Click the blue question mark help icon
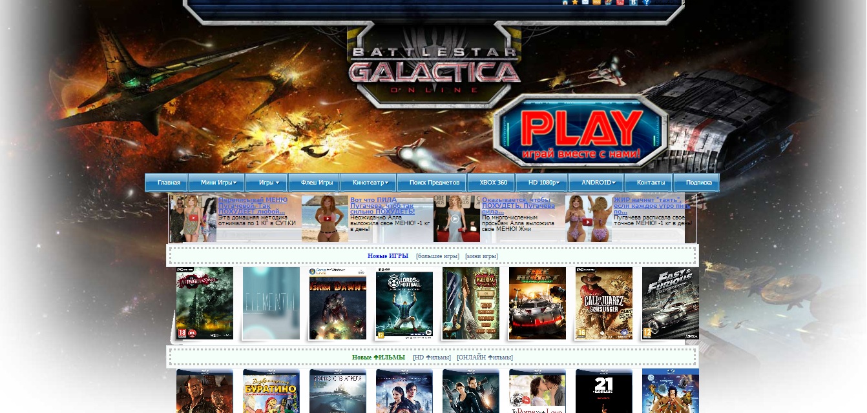Image resolution: width=867 pixels, height=413 pixels. point(645,3)
